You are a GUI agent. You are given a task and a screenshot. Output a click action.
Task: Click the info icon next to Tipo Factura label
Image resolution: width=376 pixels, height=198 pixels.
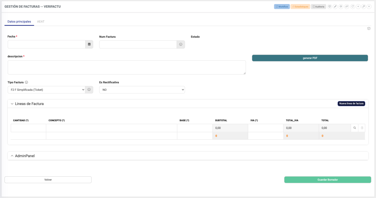[x=26, y=82]
